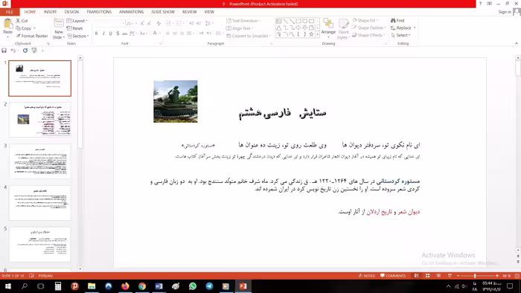Fit slide to current window
The height and width of the screenshot is (293, 521).
tap(517, 276)
